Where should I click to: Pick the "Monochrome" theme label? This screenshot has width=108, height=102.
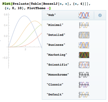click(58, 75)
